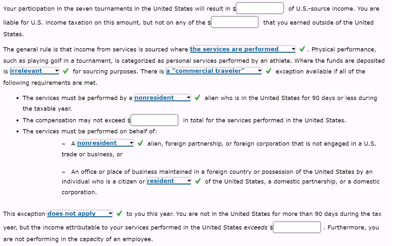Click the U.S.-source income amount field
The height and width of the screenshot is (246, 401).
coord(260,8)
